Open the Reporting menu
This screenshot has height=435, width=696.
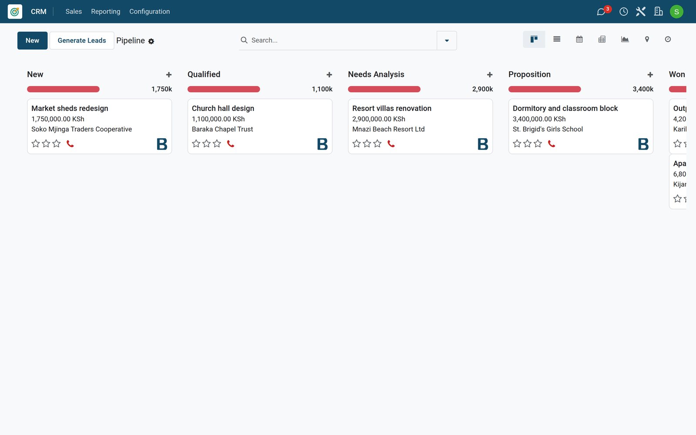106,12
